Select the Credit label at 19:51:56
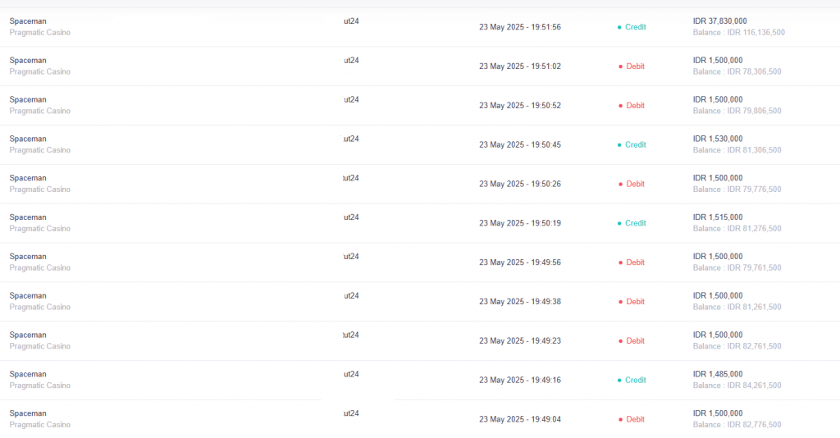Viewport: 840px width, 438px height. (x=636, y=27)
